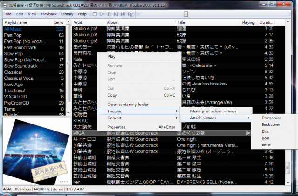The image size is (298, 196).
Task: Open the View menu
Action: point(32,14)
